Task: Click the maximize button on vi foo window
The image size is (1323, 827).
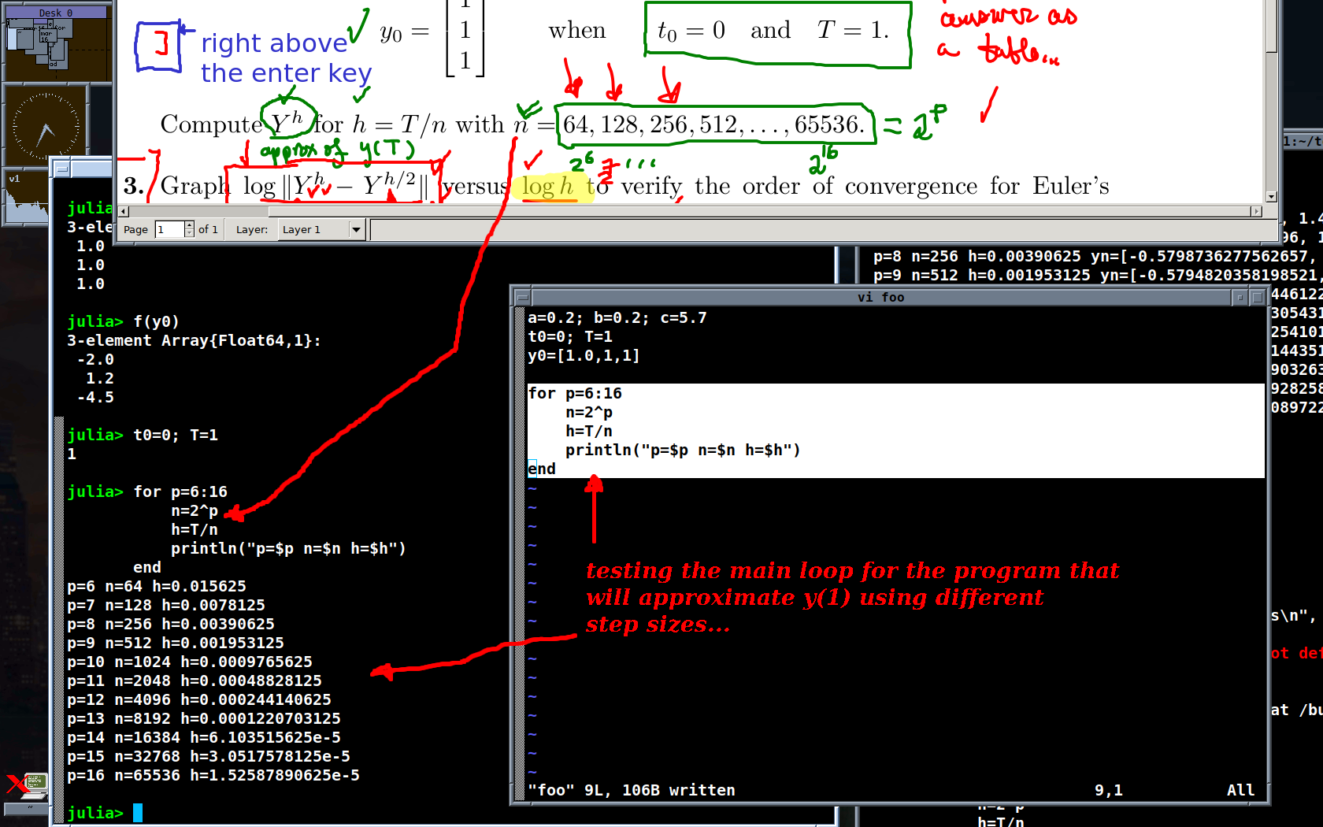Action: 1258,298
